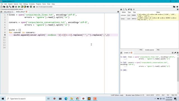Viewport: 179px width, 101px height.
Task: Import data in the Variable explorer
Action: point(121,9)
